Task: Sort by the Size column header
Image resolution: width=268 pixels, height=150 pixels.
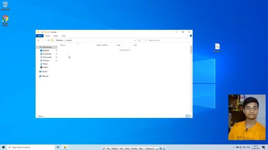Action: pos(135,45)
